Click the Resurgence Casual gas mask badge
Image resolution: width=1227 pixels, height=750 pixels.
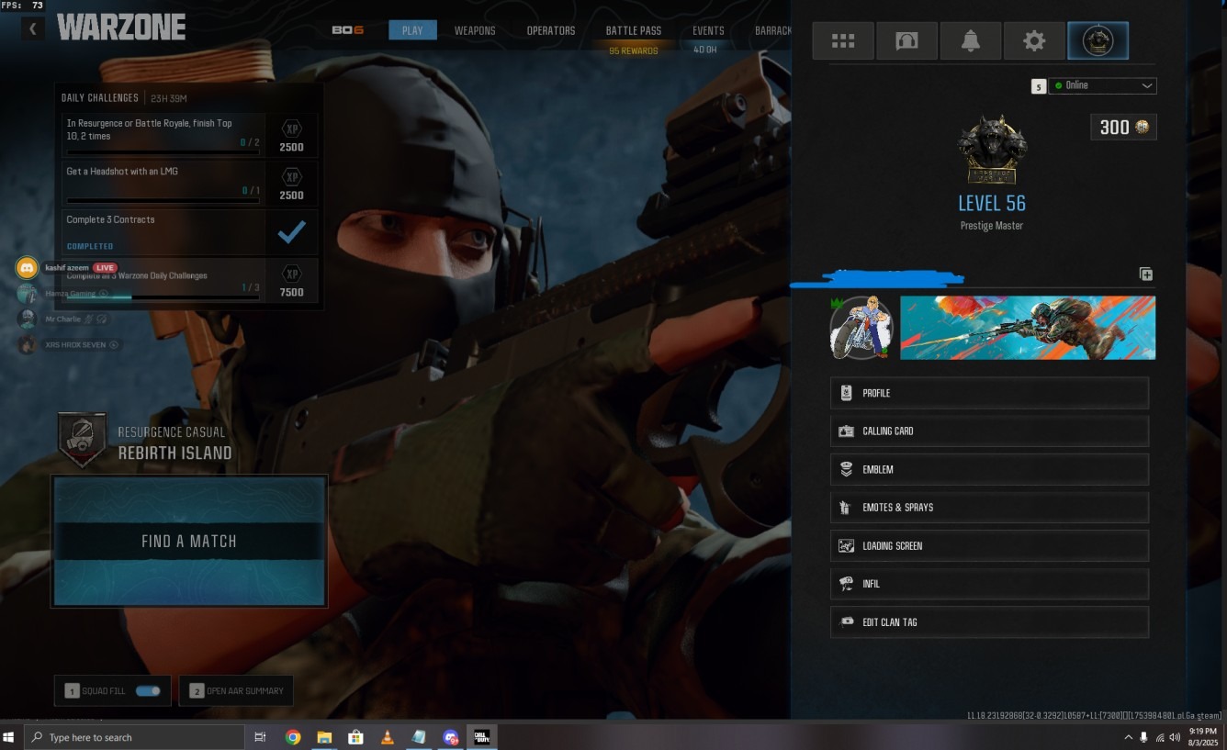(x=83, y=441)
